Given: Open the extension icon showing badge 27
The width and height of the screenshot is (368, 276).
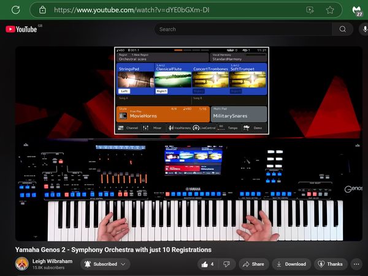Looking at the screenshot, I should (x=357, y=10).
